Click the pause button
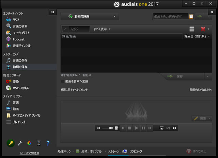218x158 pixels. point(143,128)
